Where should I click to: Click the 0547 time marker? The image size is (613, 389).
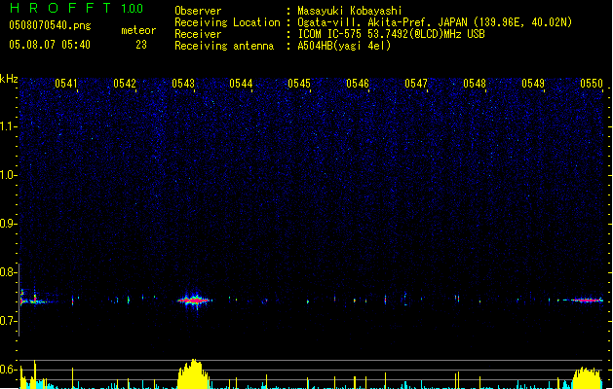tap(416, 84)
